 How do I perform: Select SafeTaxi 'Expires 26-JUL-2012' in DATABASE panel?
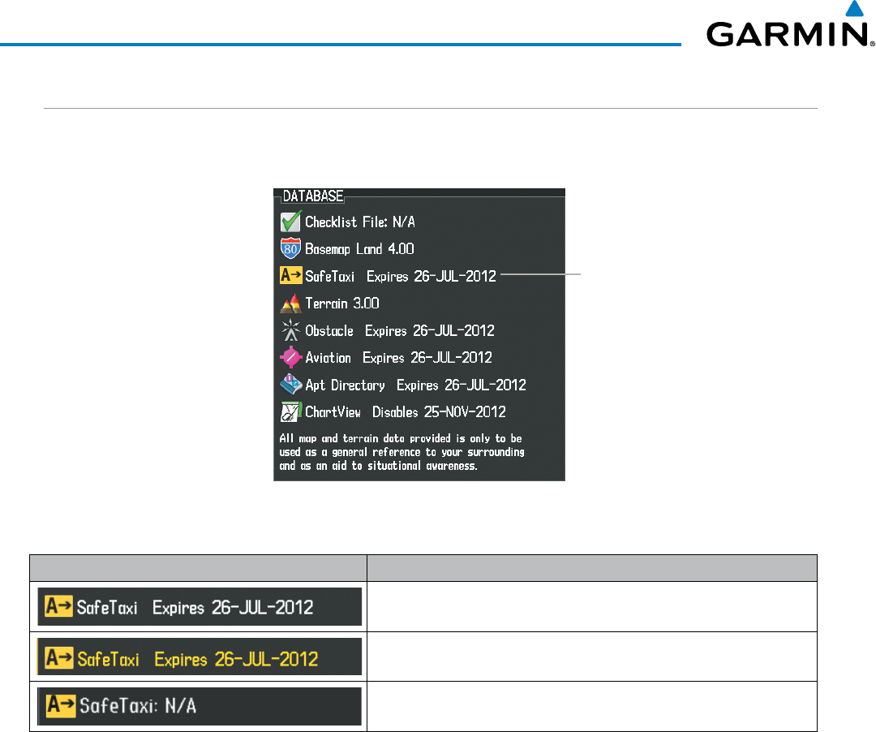(x=432, y=276)
